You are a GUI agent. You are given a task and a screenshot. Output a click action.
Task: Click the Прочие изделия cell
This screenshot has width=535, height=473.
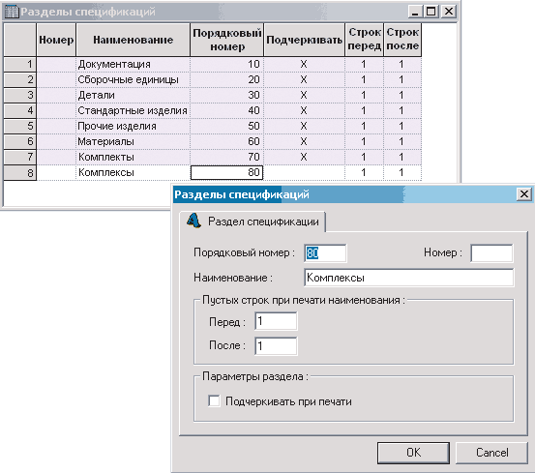click(133, 126)
